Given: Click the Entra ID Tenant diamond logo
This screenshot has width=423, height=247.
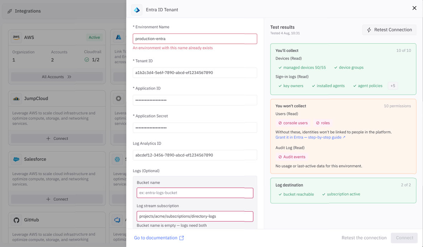Looking at the screenshot, I should coord(137,10).
